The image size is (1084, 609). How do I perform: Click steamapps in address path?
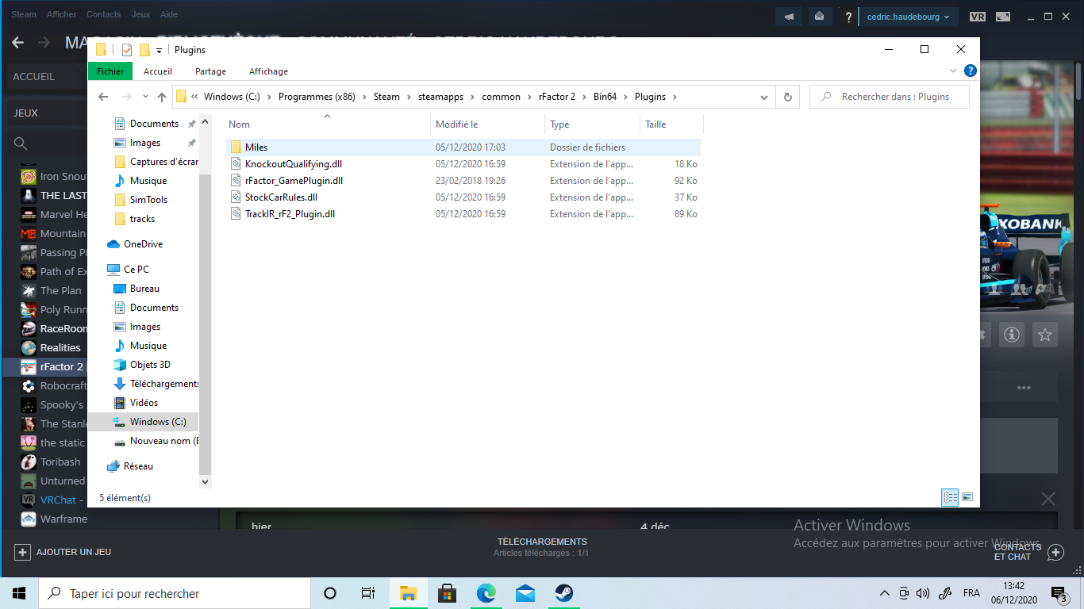click(x=440, y=97)
